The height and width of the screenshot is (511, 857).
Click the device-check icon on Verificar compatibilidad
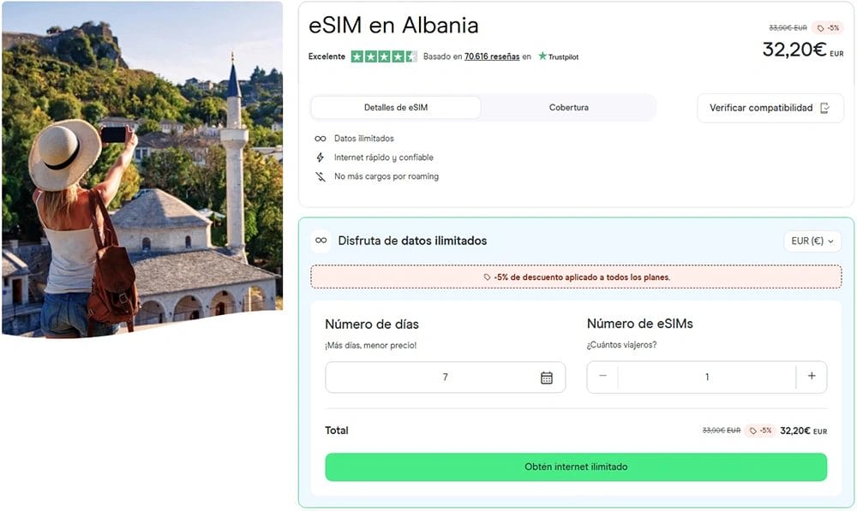pyautogui.click(x=824, y=108)
